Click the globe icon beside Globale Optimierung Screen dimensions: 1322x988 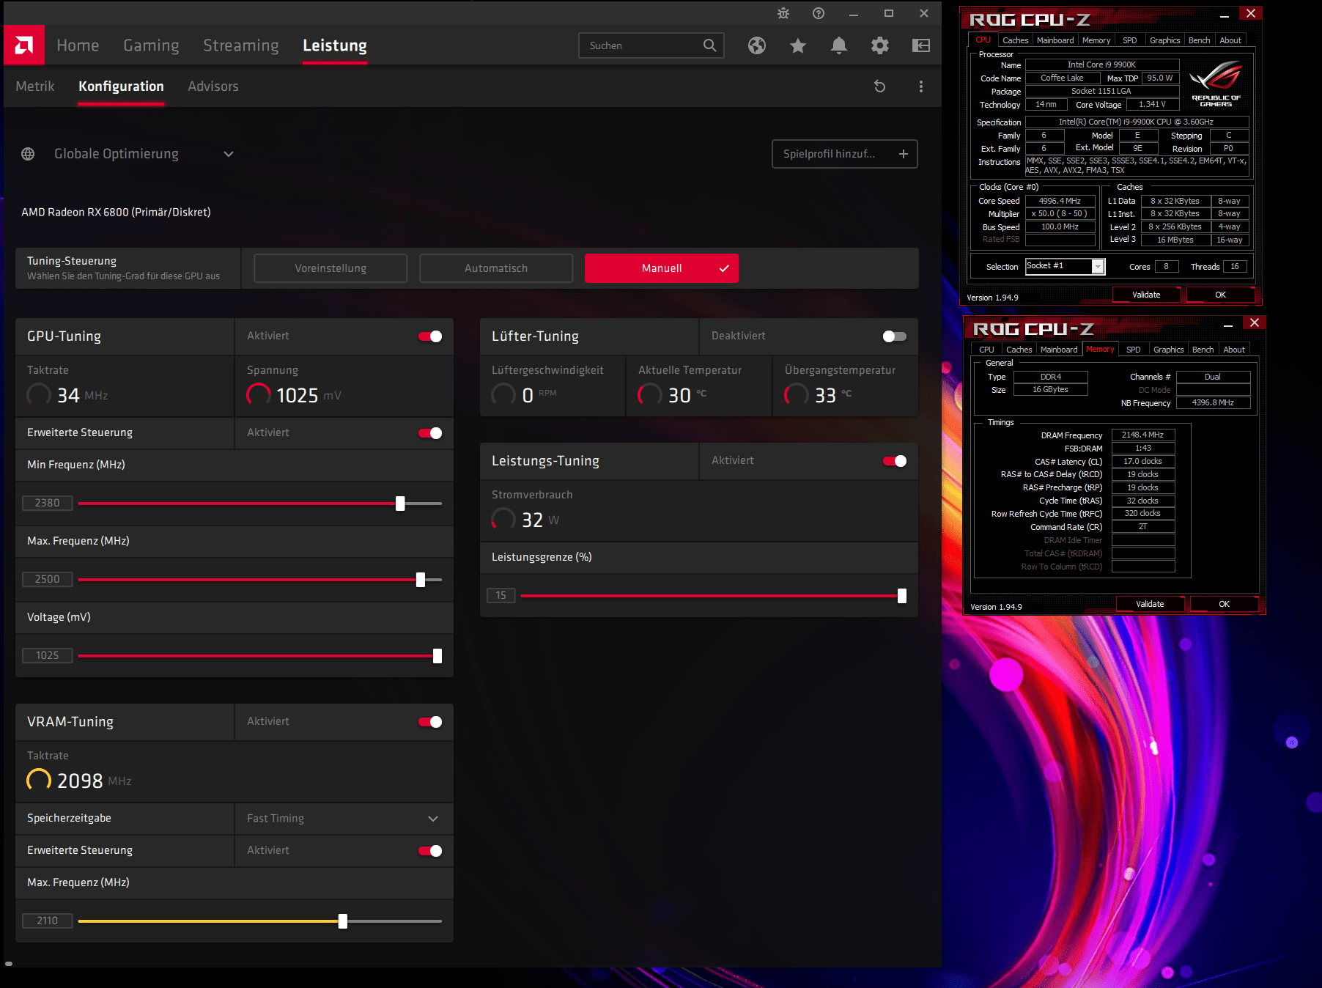click(28, 154)
